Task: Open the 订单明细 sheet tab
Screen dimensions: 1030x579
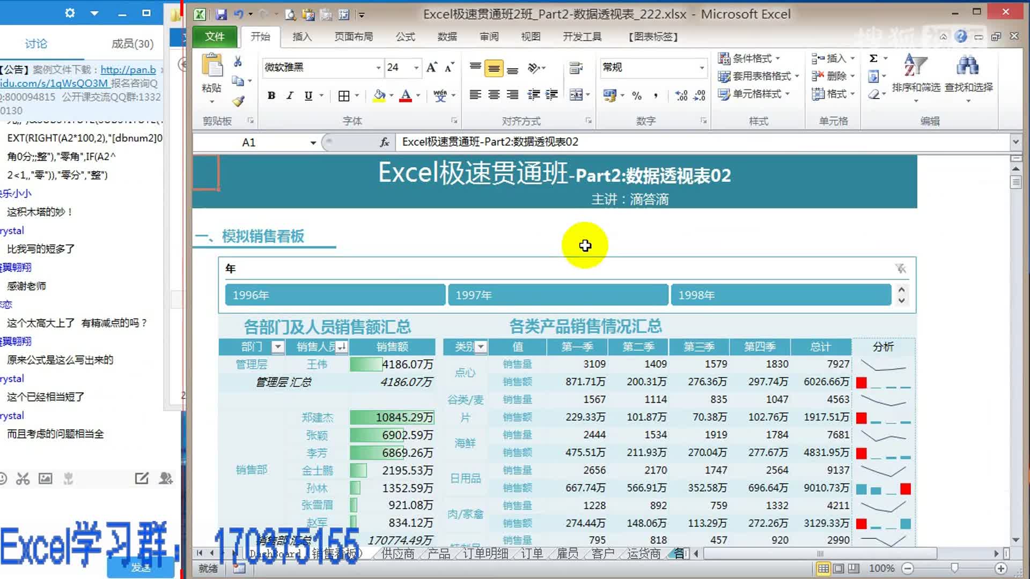Action: coord(485,553)
